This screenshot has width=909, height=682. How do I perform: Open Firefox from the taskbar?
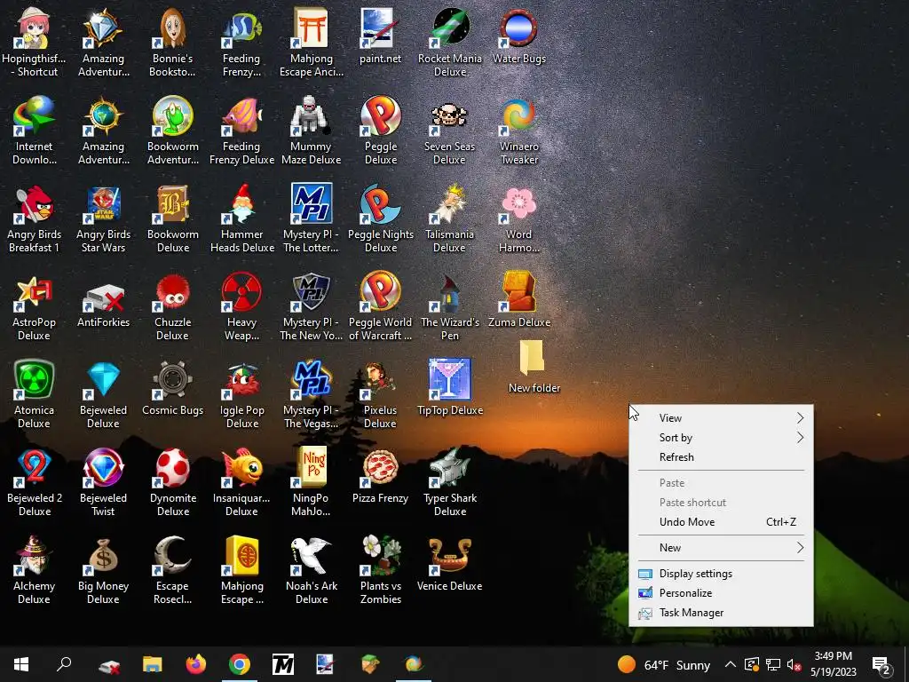[196, 664]
